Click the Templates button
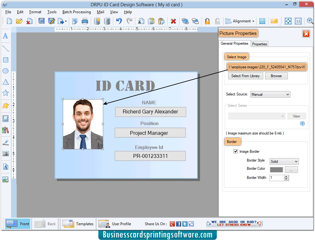The height and width of the screenshot is (240, 315). coord(78,224)
